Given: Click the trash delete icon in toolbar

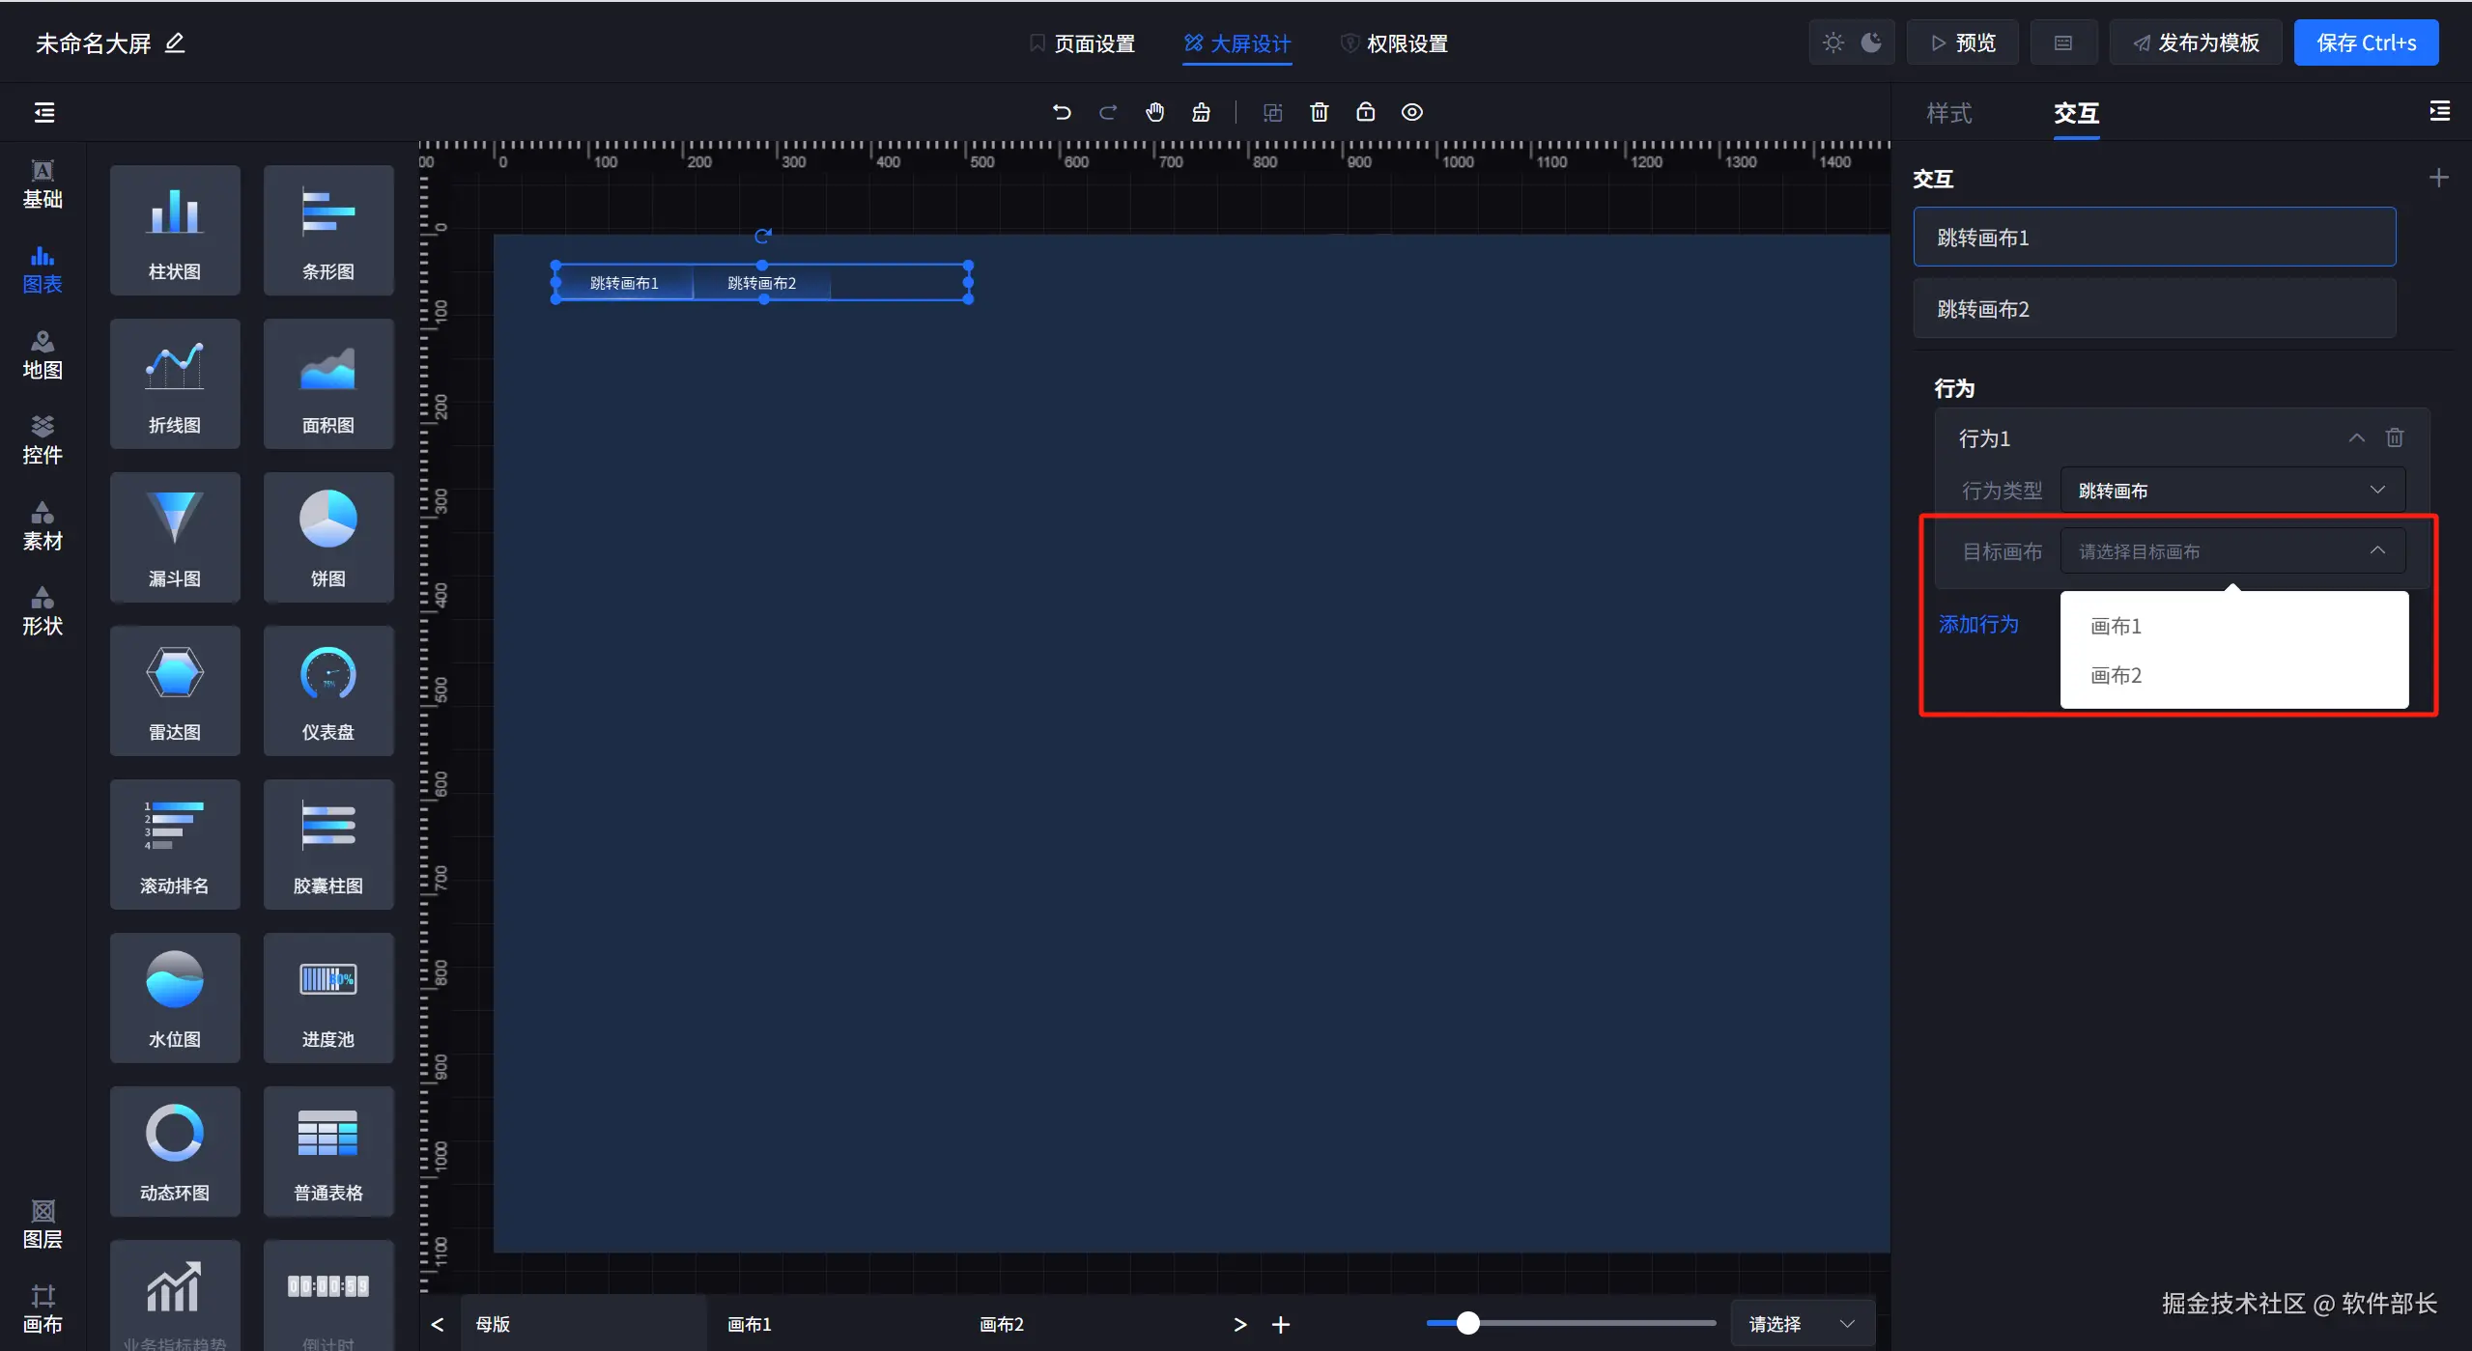Looking at the screenshot, I should pyautogui.click(x=1319, y=112).
